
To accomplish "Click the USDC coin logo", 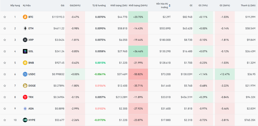I will [x=25, y=74].
